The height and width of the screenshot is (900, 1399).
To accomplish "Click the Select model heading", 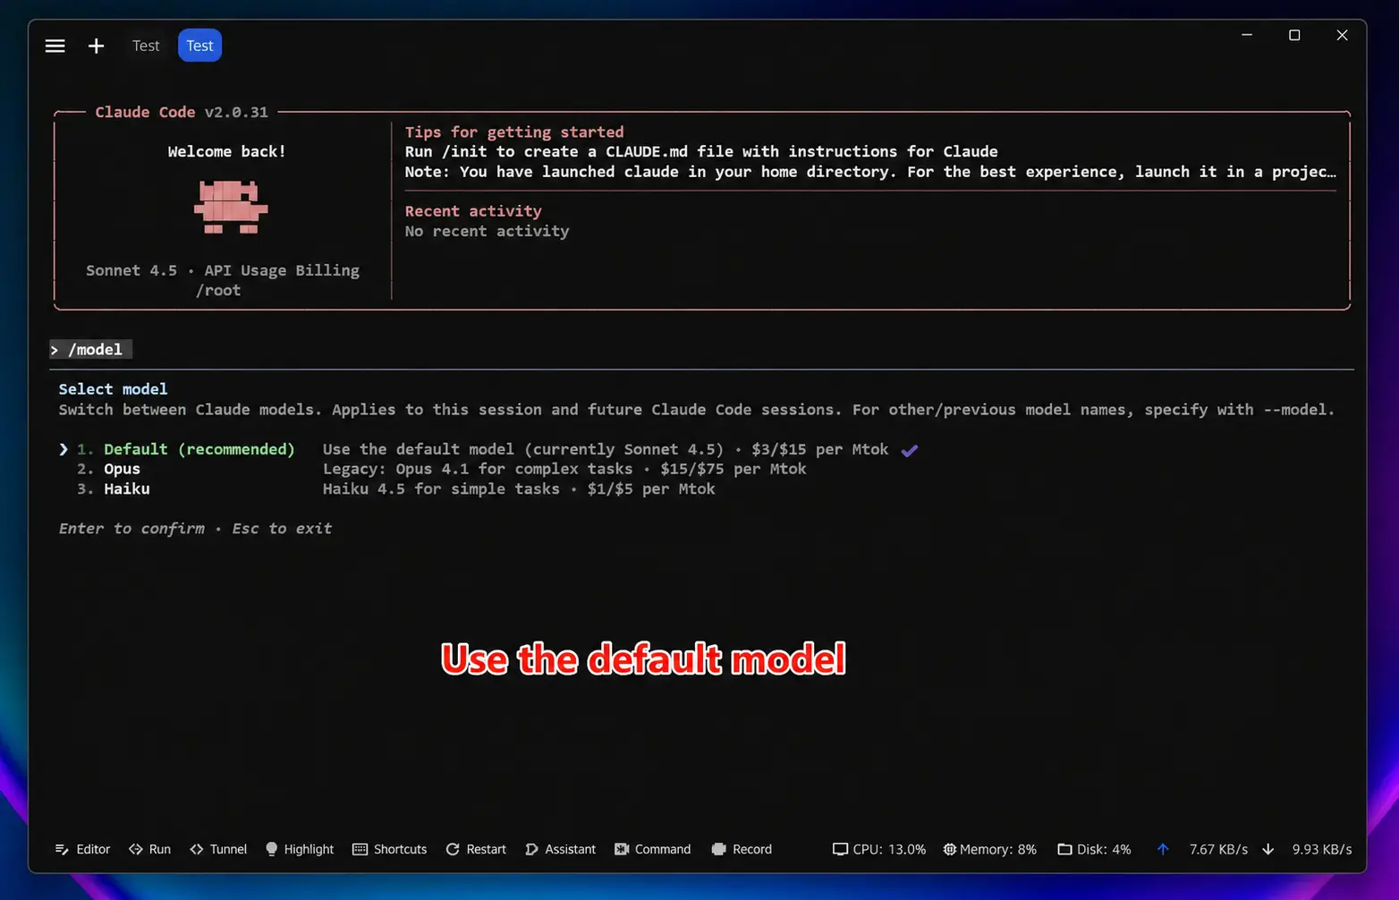I will (x=113, y=388).
